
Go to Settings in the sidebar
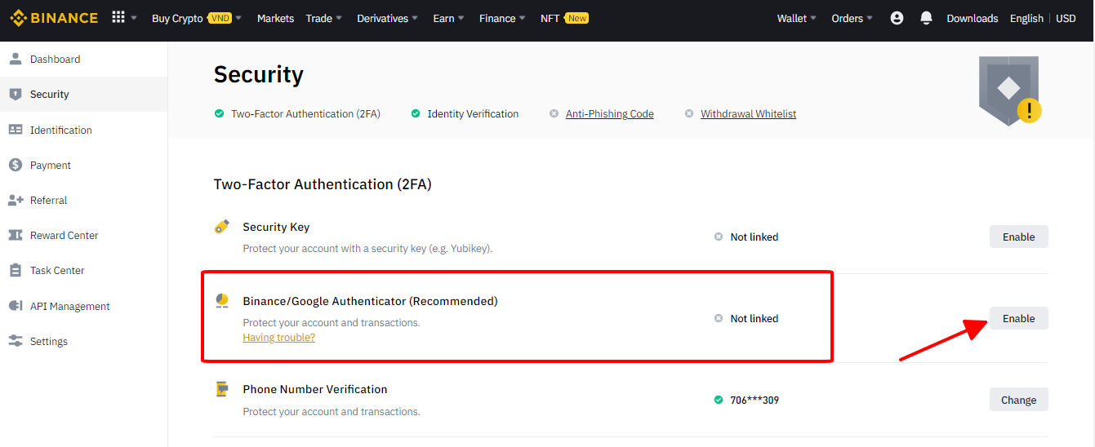click(x=83, y=341)
